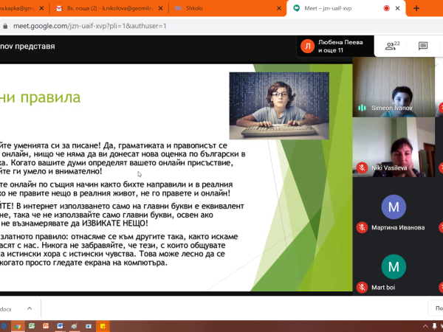The width and height of the screenshot is (443, 332).
Task: Click Мартина Иванова purple M avatar
Action: [394, 207]
